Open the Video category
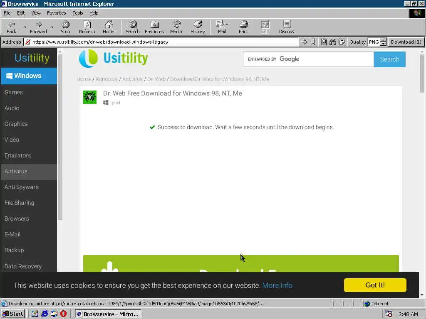This screenshot has width=426, height=319. coord(29,140)
